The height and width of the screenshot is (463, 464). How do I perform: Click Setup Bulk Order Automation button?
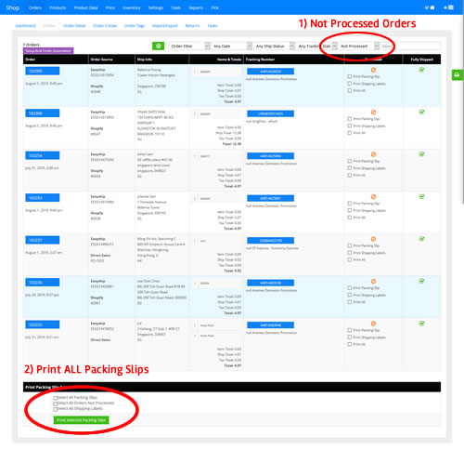pyautogui.click(x=48, y=50)
